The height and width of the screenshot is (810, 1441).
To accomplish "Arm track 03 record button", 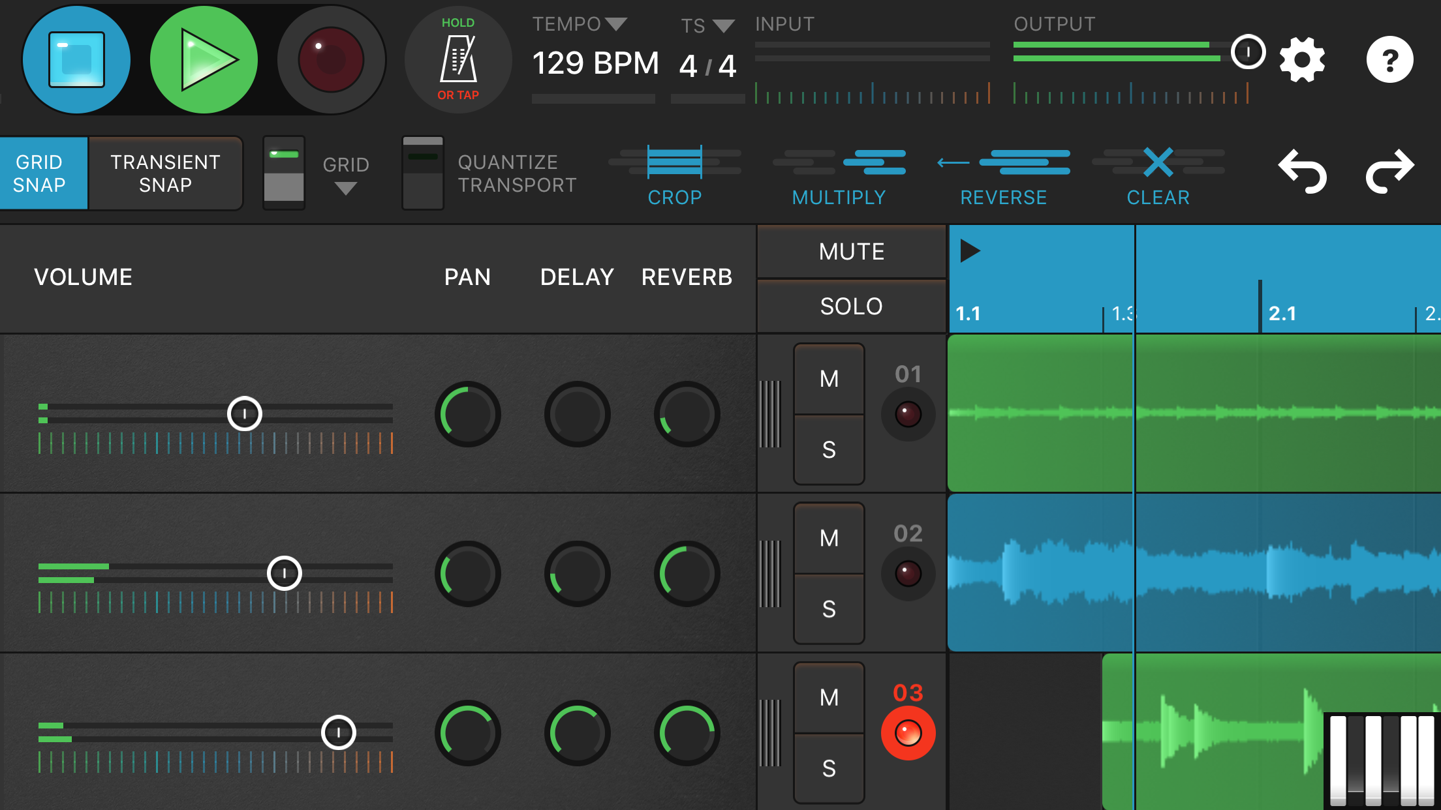I will click(x=908, y=732).
